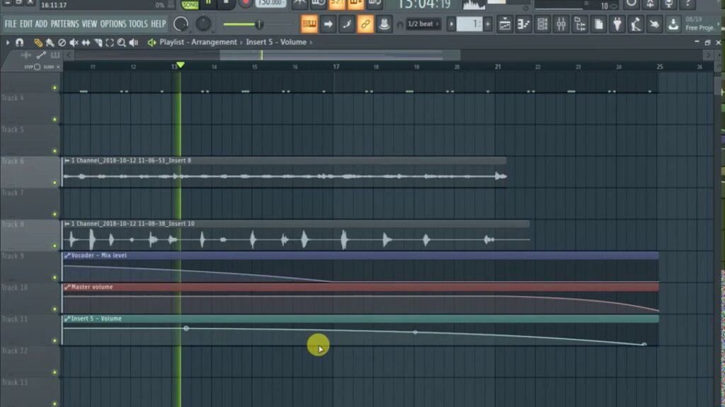
Task: Select the Paint tool in the playlist toolbar
Action: pyautogui.click(x=50, y=42)
